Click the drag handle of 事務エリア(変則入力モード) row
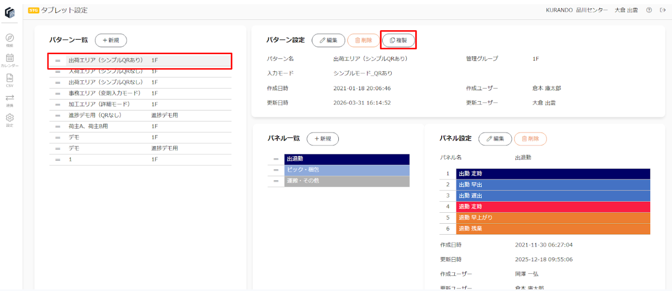 [58, 93]
